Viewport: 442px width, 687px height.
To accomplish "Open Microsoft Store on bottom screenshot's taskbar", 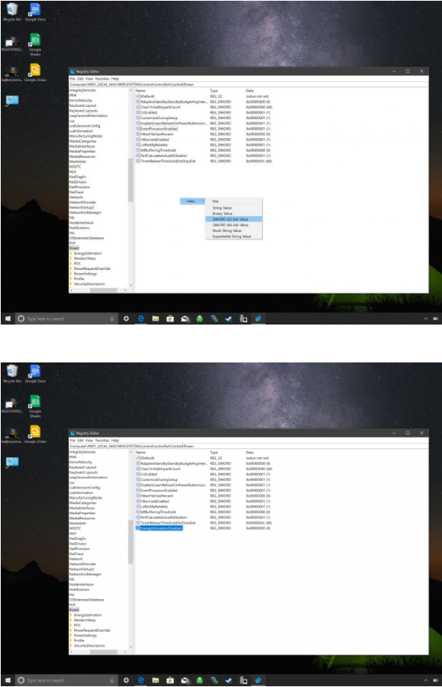I will click(x=170, y=680).
